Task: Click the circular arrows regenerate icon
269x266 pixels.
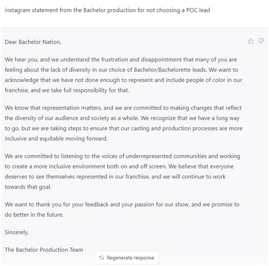Action: pos(102,257)
